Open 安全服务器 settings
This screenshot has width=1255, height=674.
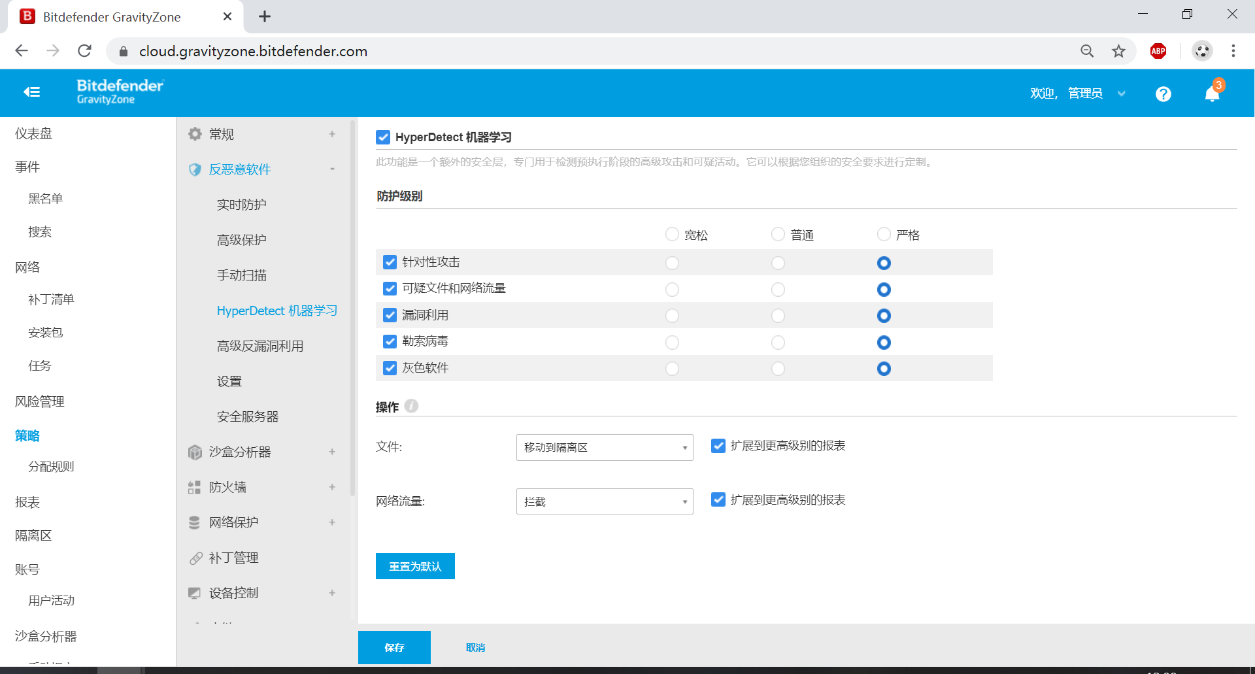[x=248, y=416]
